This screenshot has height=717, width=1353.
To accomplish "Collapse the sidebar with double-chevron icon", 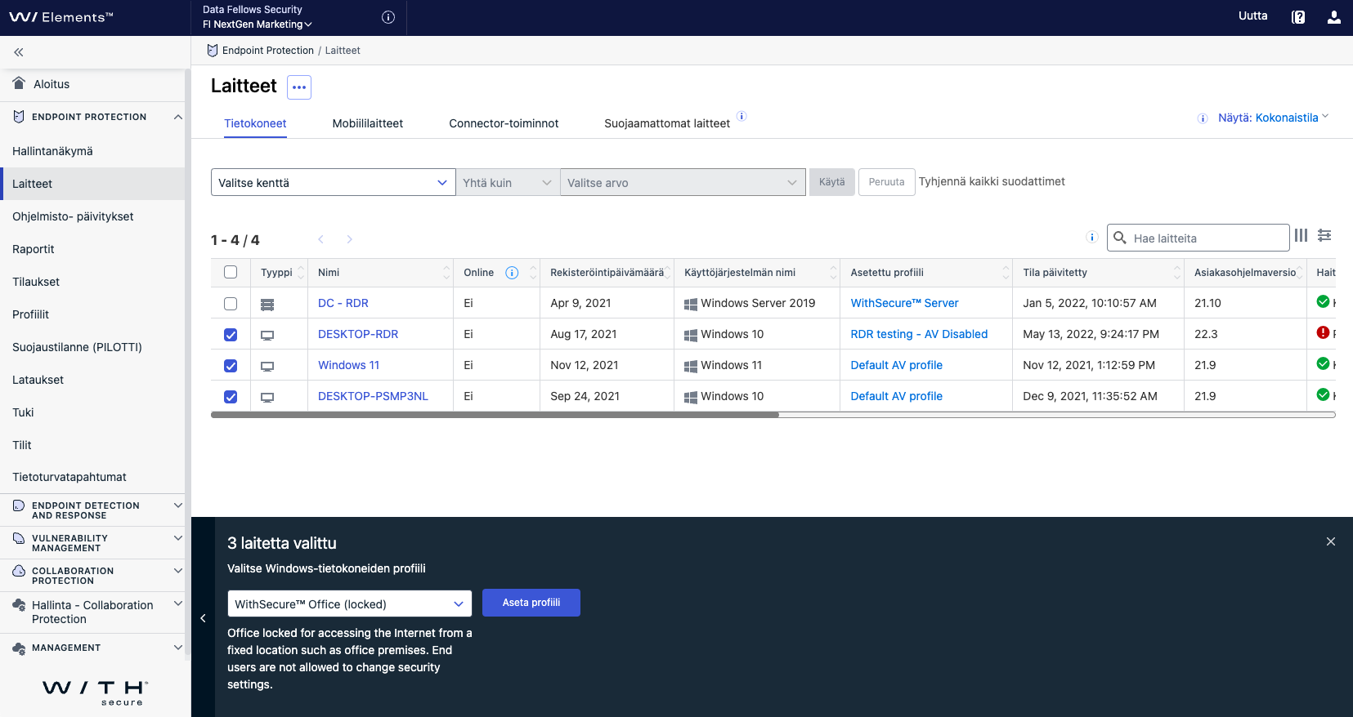I will click(18, 52).
